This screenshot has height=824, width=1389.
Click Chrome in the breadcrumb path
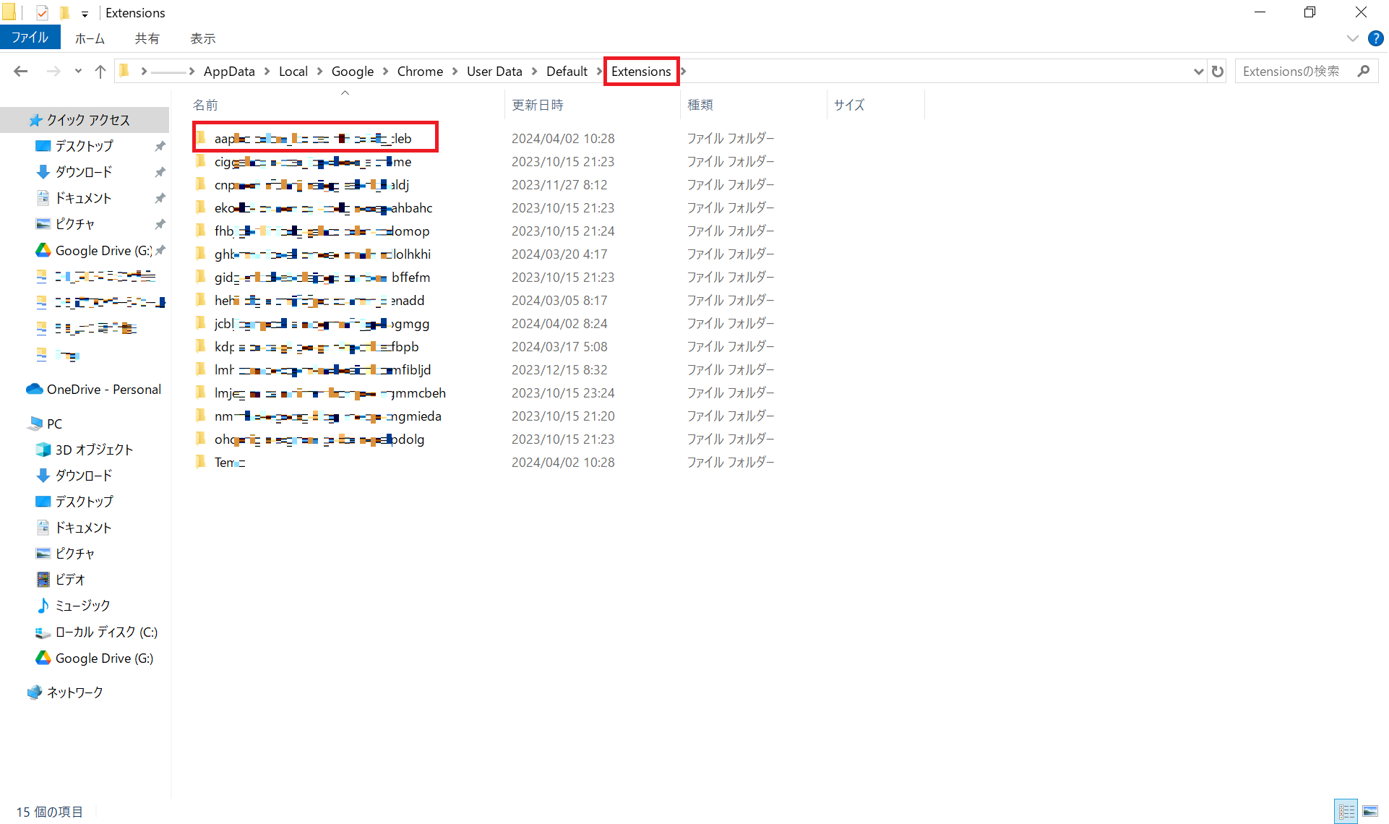(x=420, y=71)
